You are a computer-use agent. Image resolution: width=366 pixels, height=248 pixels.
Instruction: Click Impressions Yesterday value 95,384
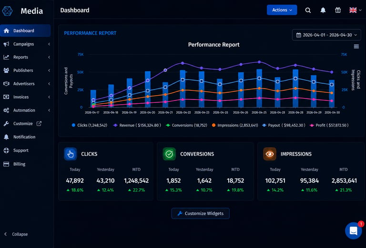309,180
